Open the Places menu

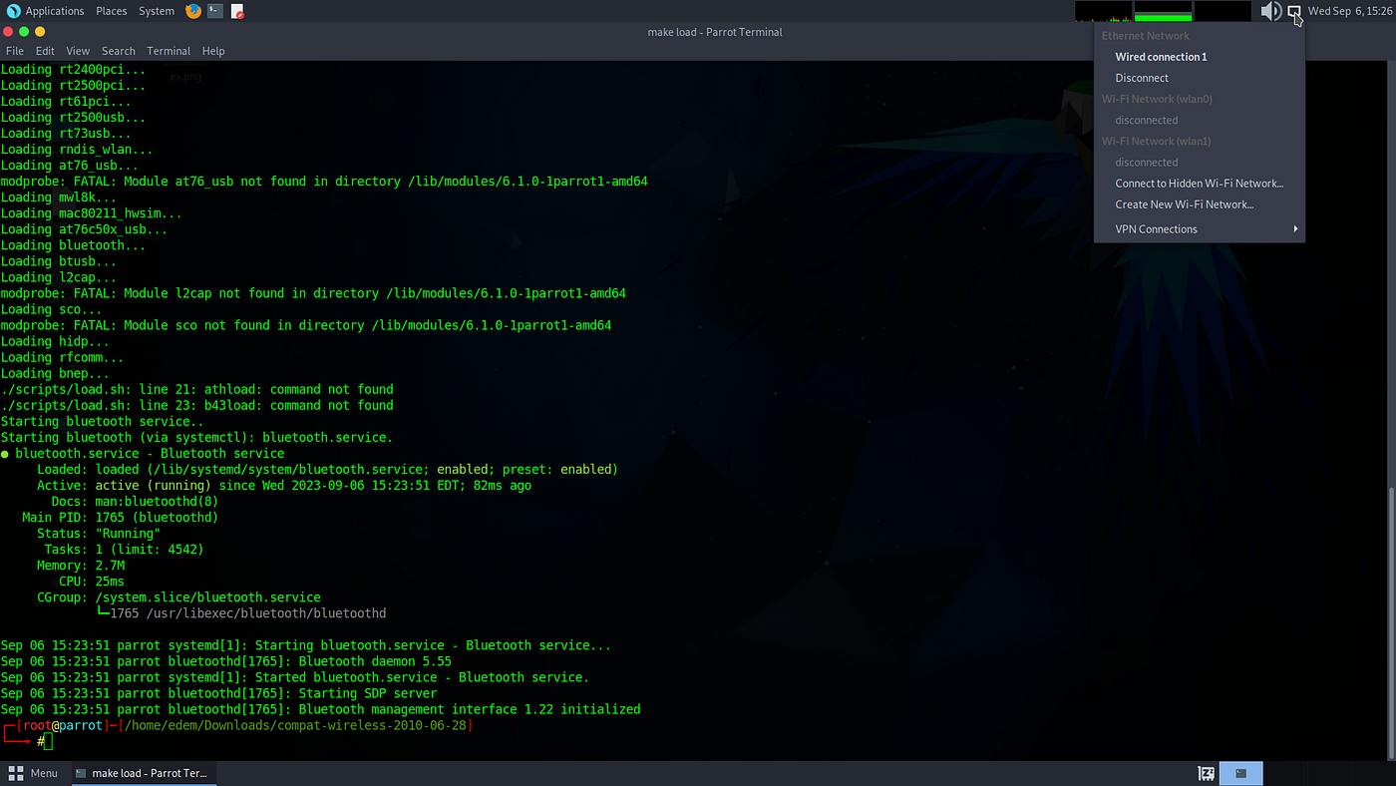pyautogui.click(x=112, y=11)
